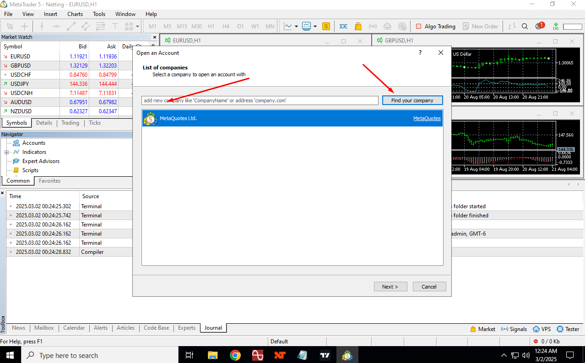Image resolution: width=585 pixels, height=363 pixels.
Task: Click the gold dollar sign toolbar icon
Action: pos(326,26)
